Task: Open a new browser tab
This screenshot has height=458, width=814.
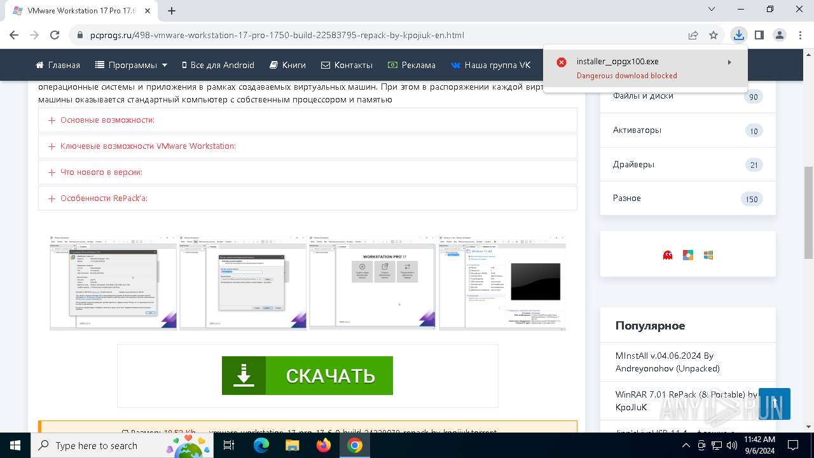Action: (172, 11)
